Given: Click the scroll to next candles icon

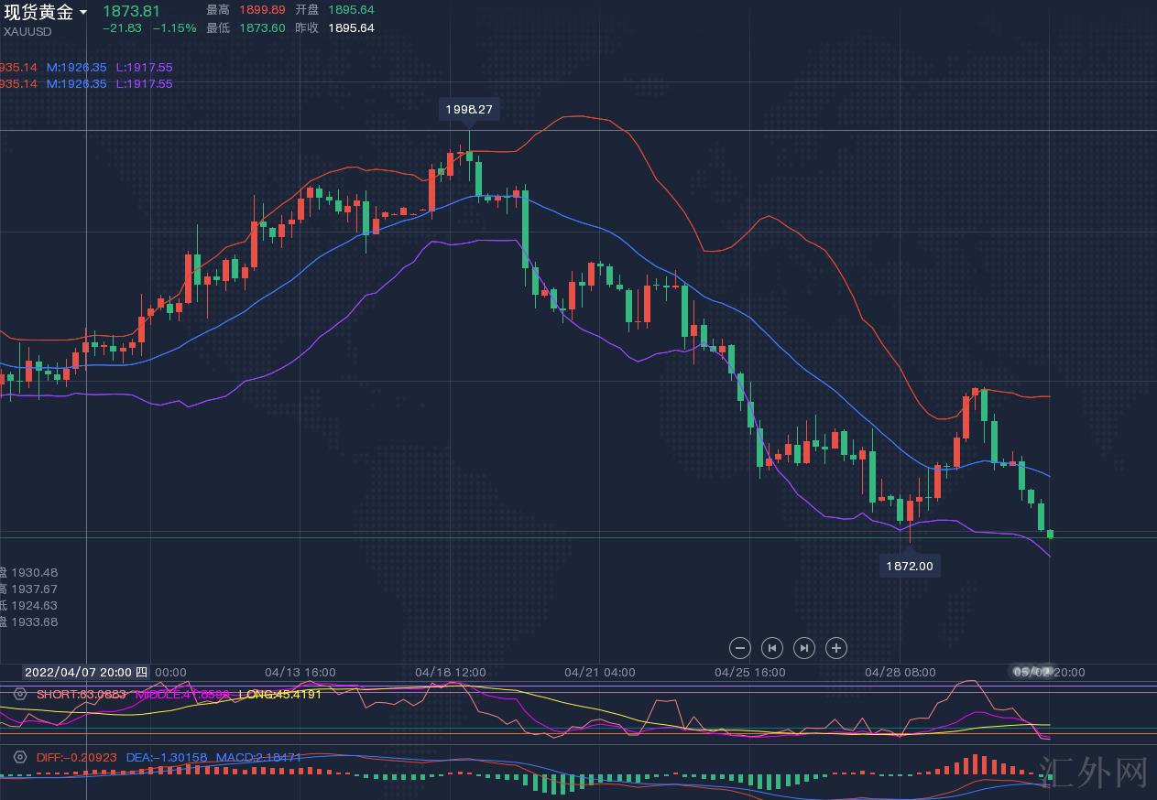Looking at the screenshot, I should pyautogui.click(x=803, y=648).
